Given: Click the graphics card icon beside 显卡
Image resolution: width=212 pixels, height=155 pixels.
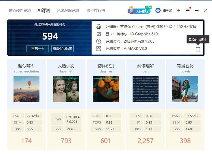Looking at the screenshot, I should [x=99, y=34].
